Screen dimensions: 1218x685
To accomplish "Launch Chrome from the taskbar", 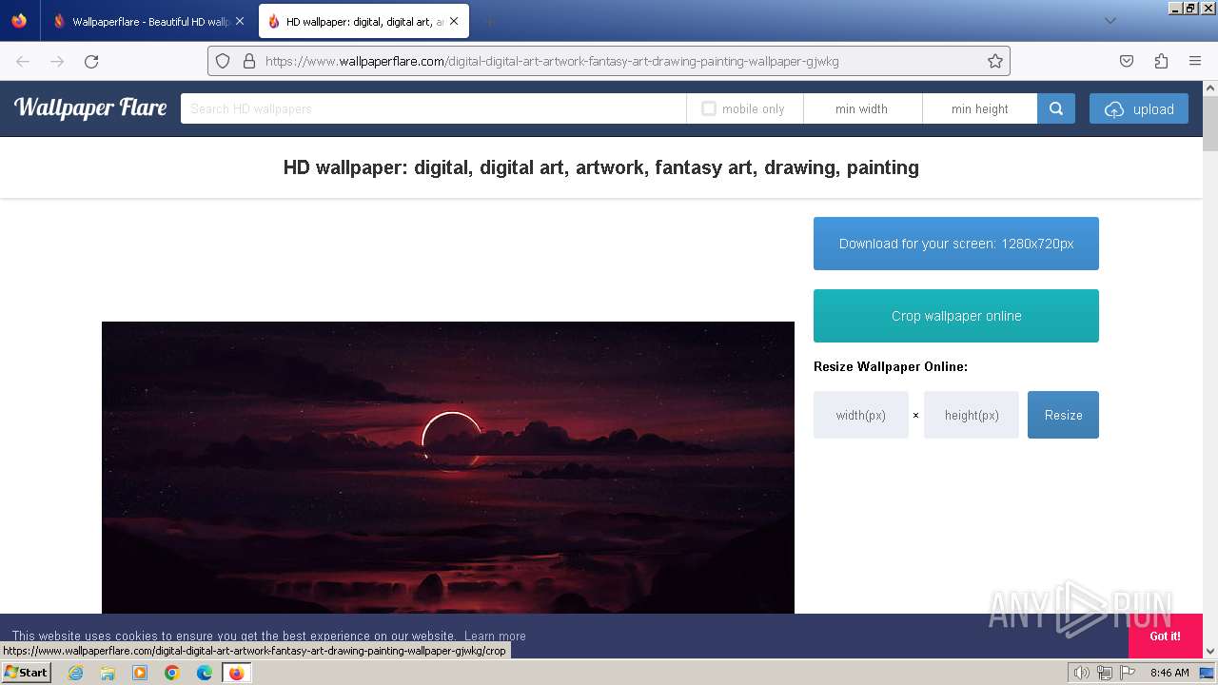I will point(172,673).
